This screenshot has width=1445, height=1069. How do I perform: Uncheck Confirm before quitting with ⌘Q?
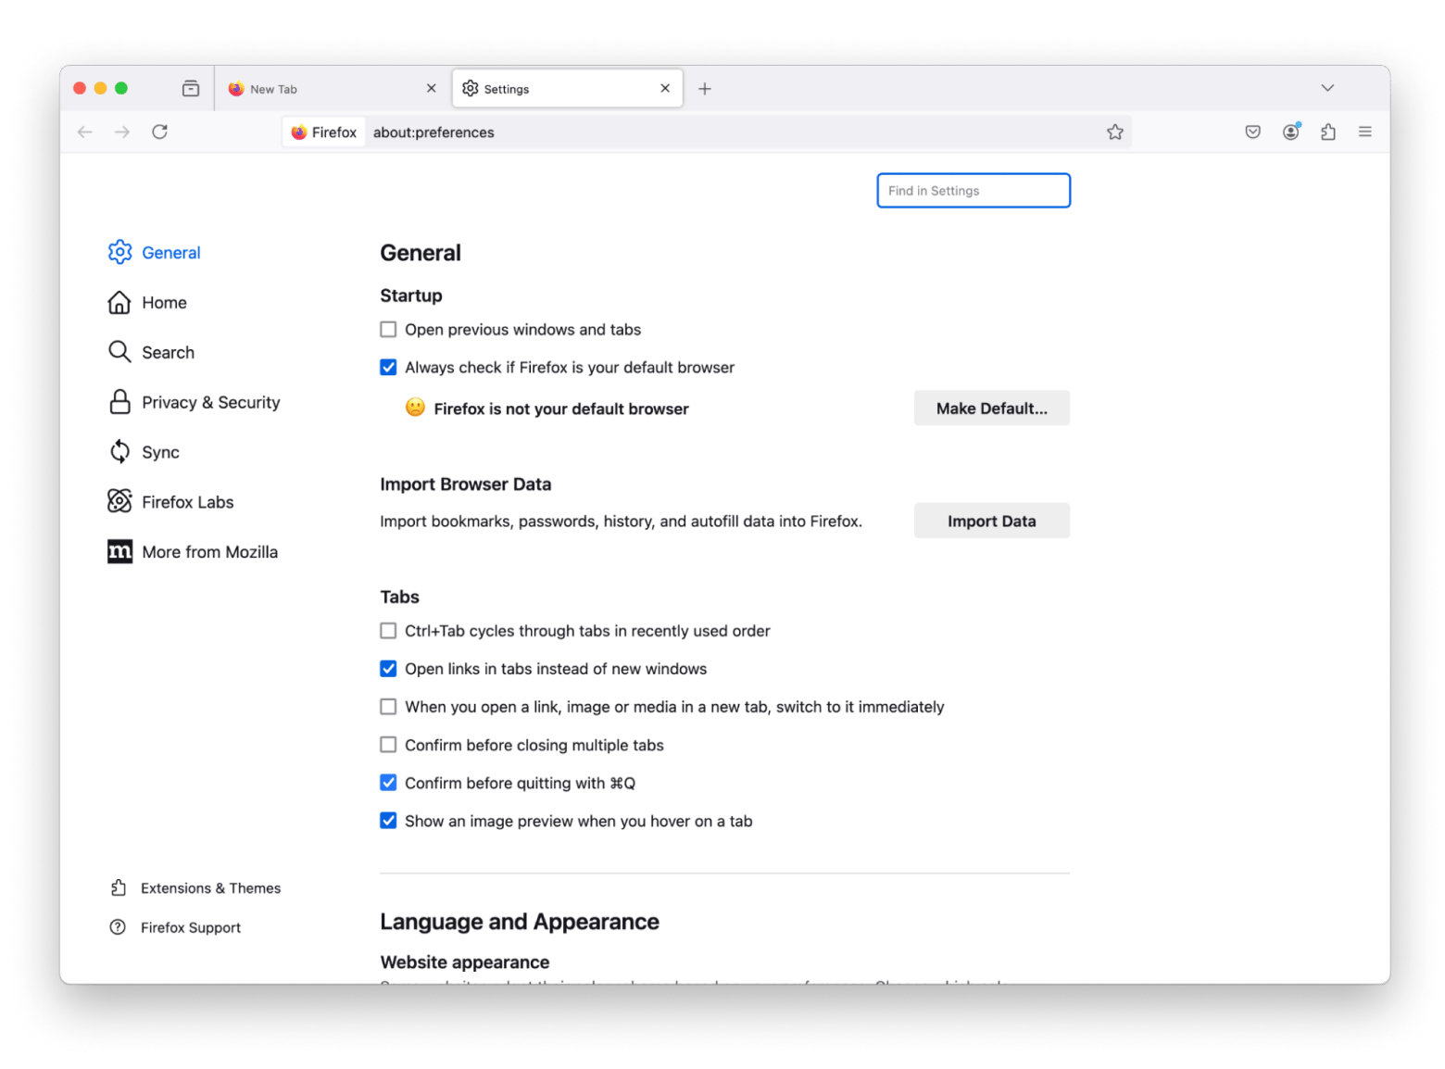pos(388,783)
